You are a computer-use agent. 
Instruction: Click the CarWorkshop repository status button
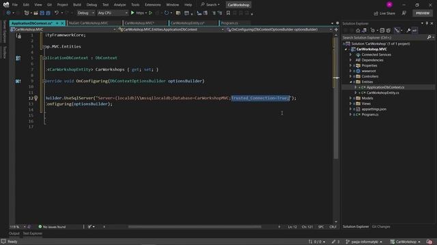[405, 242]
